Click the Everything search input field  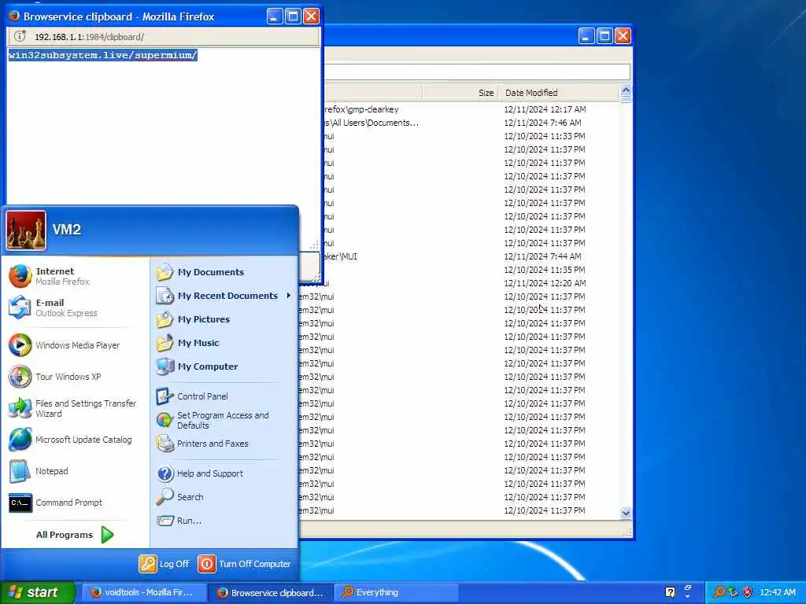click(477, 72)
